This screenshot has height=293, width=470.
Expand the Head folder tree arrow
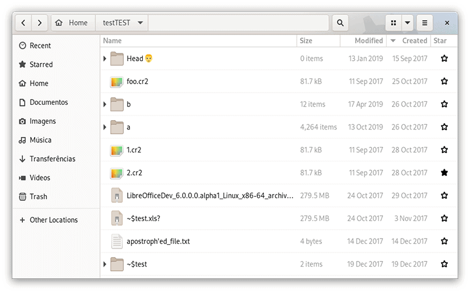(x=105, y=59)
